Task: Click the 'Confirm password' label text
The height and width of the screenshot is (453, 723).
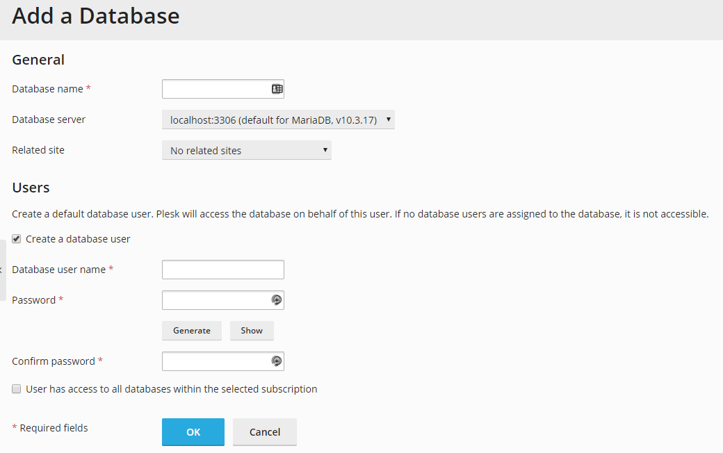Action: pos(53,361)
